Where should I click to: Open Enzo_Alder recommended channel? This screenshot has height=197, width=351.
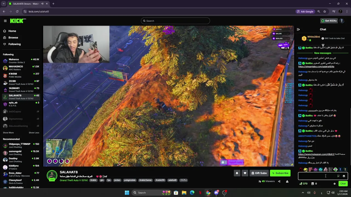tap(21, 174)
